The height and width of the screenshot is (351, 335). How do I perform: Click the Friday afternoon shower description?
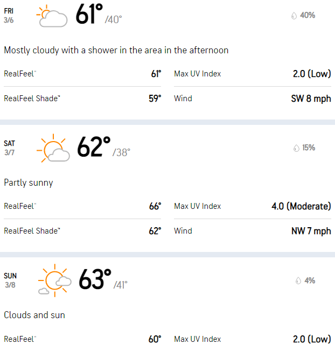[116, 50]
